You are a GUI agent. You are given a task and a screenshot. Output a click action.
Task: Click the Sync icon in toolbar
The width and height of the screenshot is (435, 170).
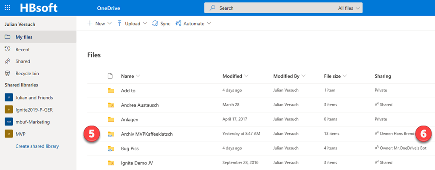(x=155, y=24)
